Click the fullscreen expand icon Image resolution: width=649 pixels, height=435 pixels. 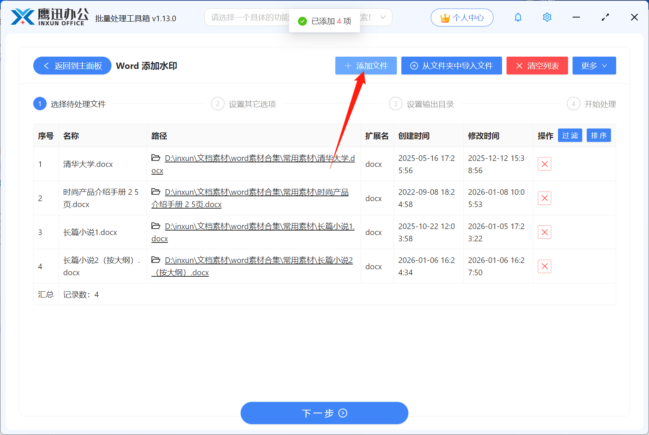(x=605, y=17)
